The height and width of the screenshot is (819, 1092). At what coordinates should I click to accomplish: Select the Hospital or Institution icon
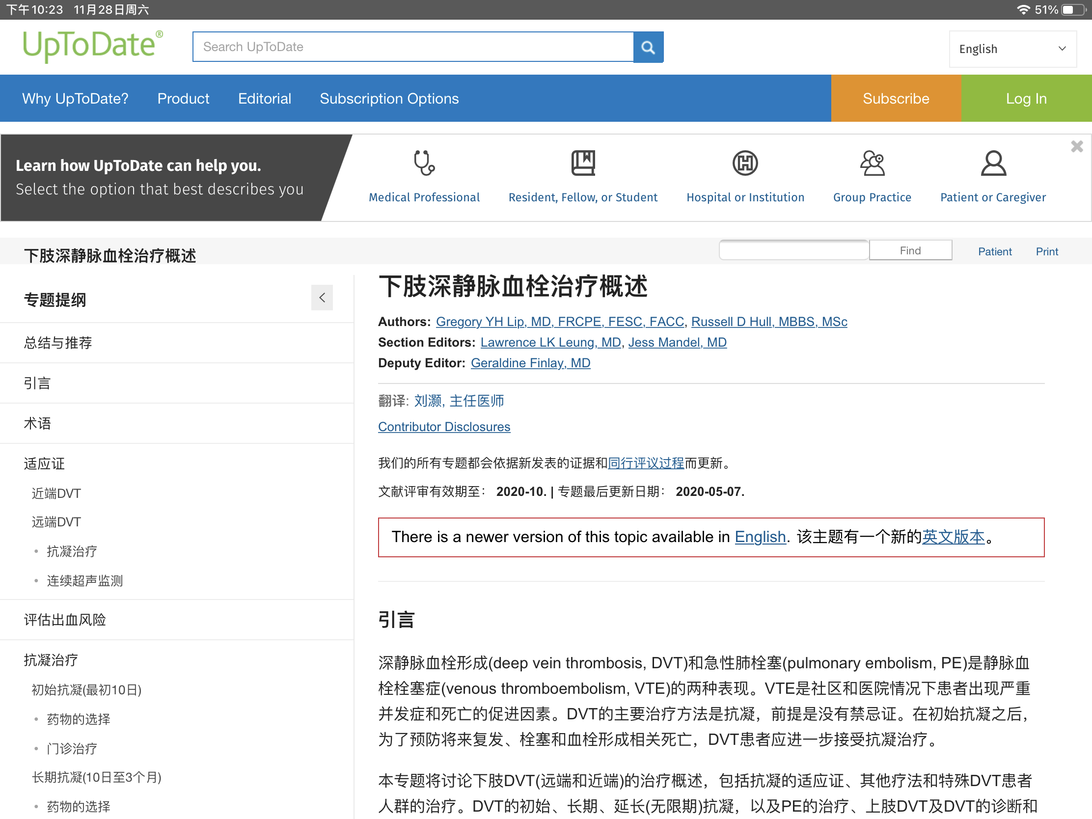coord(744,164)
